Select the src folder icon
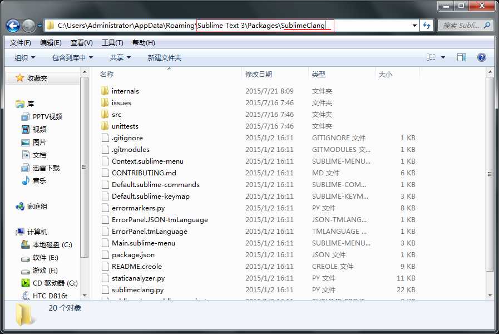499x334 pixels. coord(105,114)
